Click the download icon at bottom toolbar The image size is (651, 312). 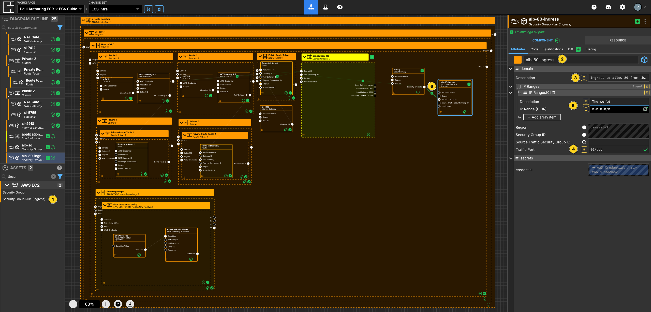click(x=130, y=304)
